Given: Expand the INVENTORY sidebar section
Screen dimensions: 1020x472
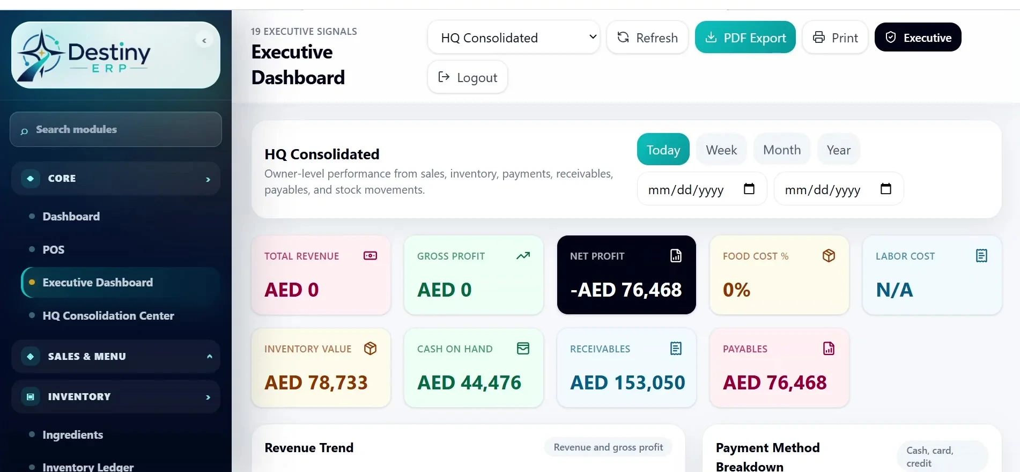Looking at the screenshot, I should [x=116, y=397].
